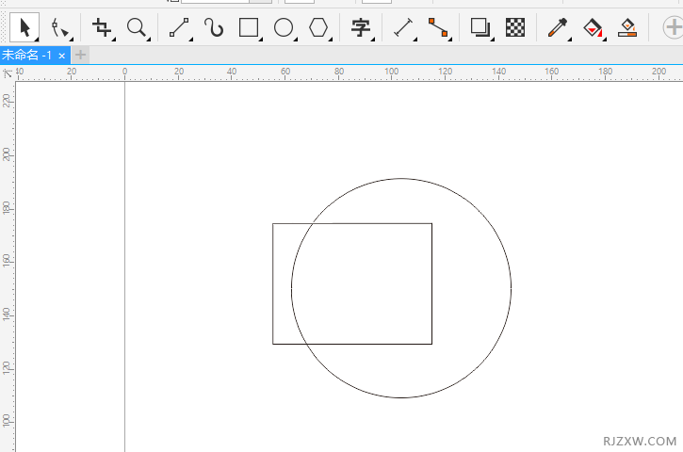Select the Connector tool
683x452 pixels.
(x=438, y=28)
